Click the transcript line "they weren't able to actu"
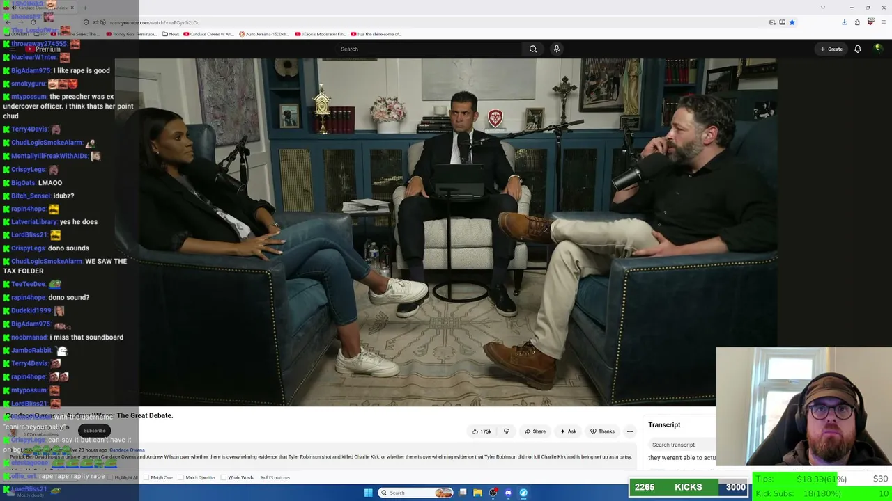Screen dimensions: 892x501 682,458
